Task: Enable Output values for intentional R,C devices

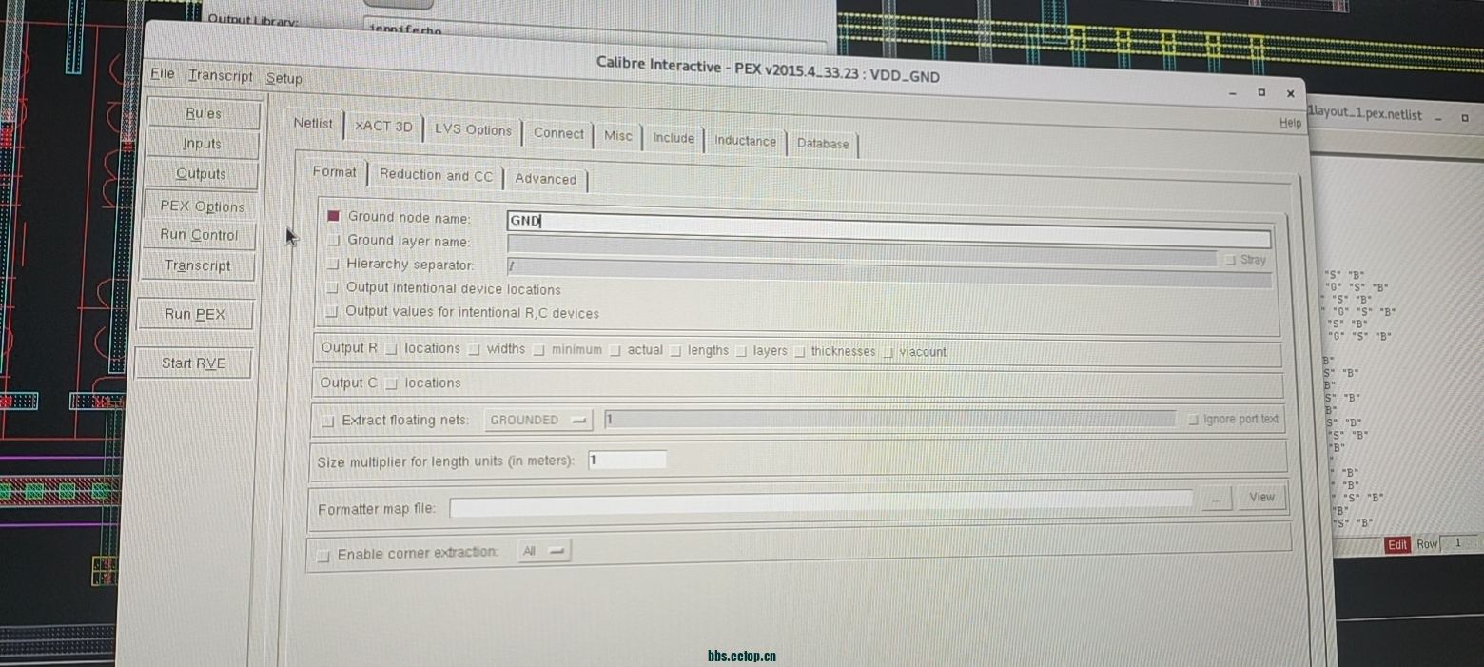Action: tap(331, 311)
